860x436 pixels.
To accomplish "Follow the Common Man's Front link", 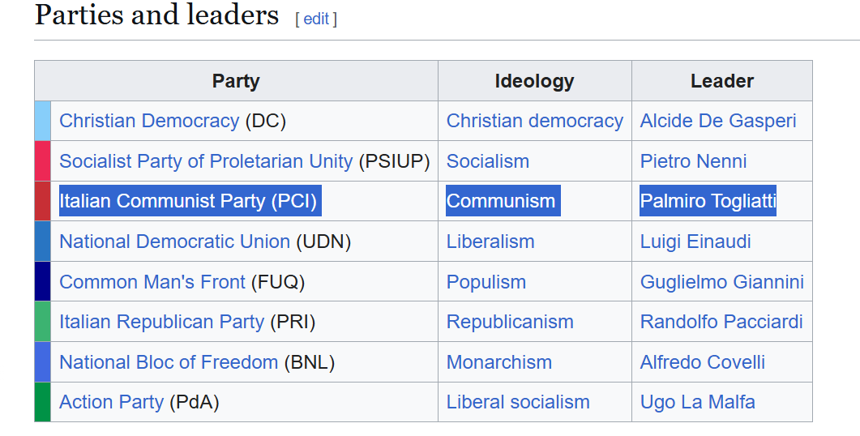I will [x=152, y=282].
